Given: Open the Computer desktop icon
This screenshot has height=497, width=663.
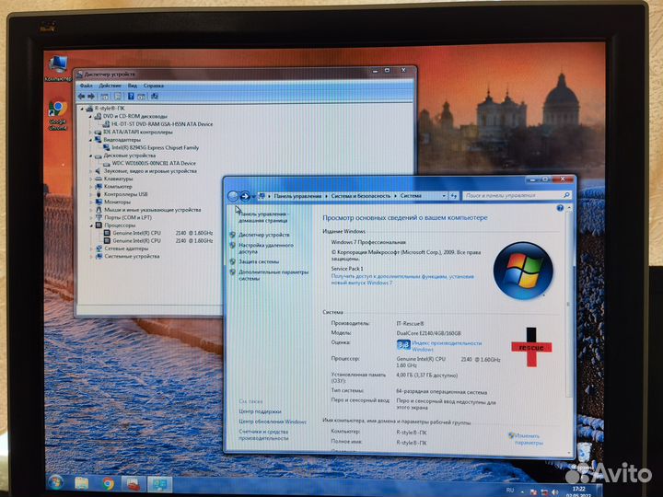Looking at the screenshot, I should tap(58, 67).
